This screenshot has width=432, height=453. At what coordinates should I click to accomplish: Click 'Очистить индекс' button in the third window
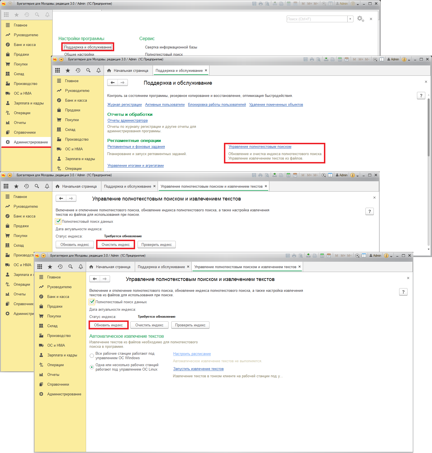tap(116, 244)
